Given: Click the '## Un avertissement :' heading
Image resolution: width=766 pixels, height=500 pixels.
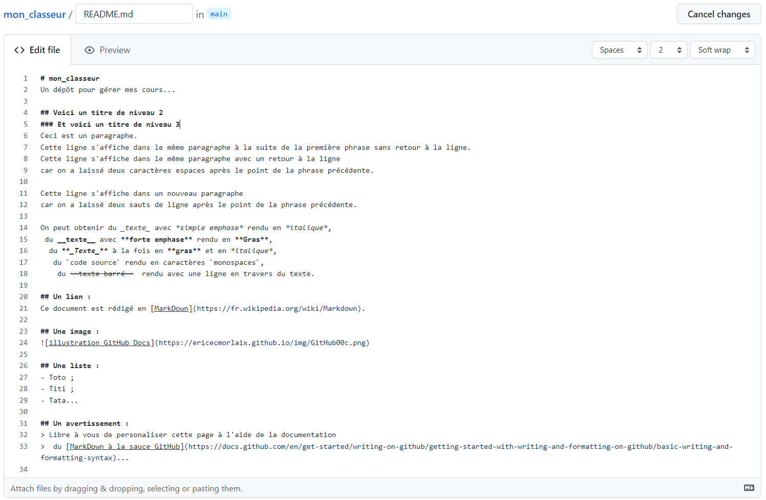Looking at the screenshot, I should [x=84, y=423].
